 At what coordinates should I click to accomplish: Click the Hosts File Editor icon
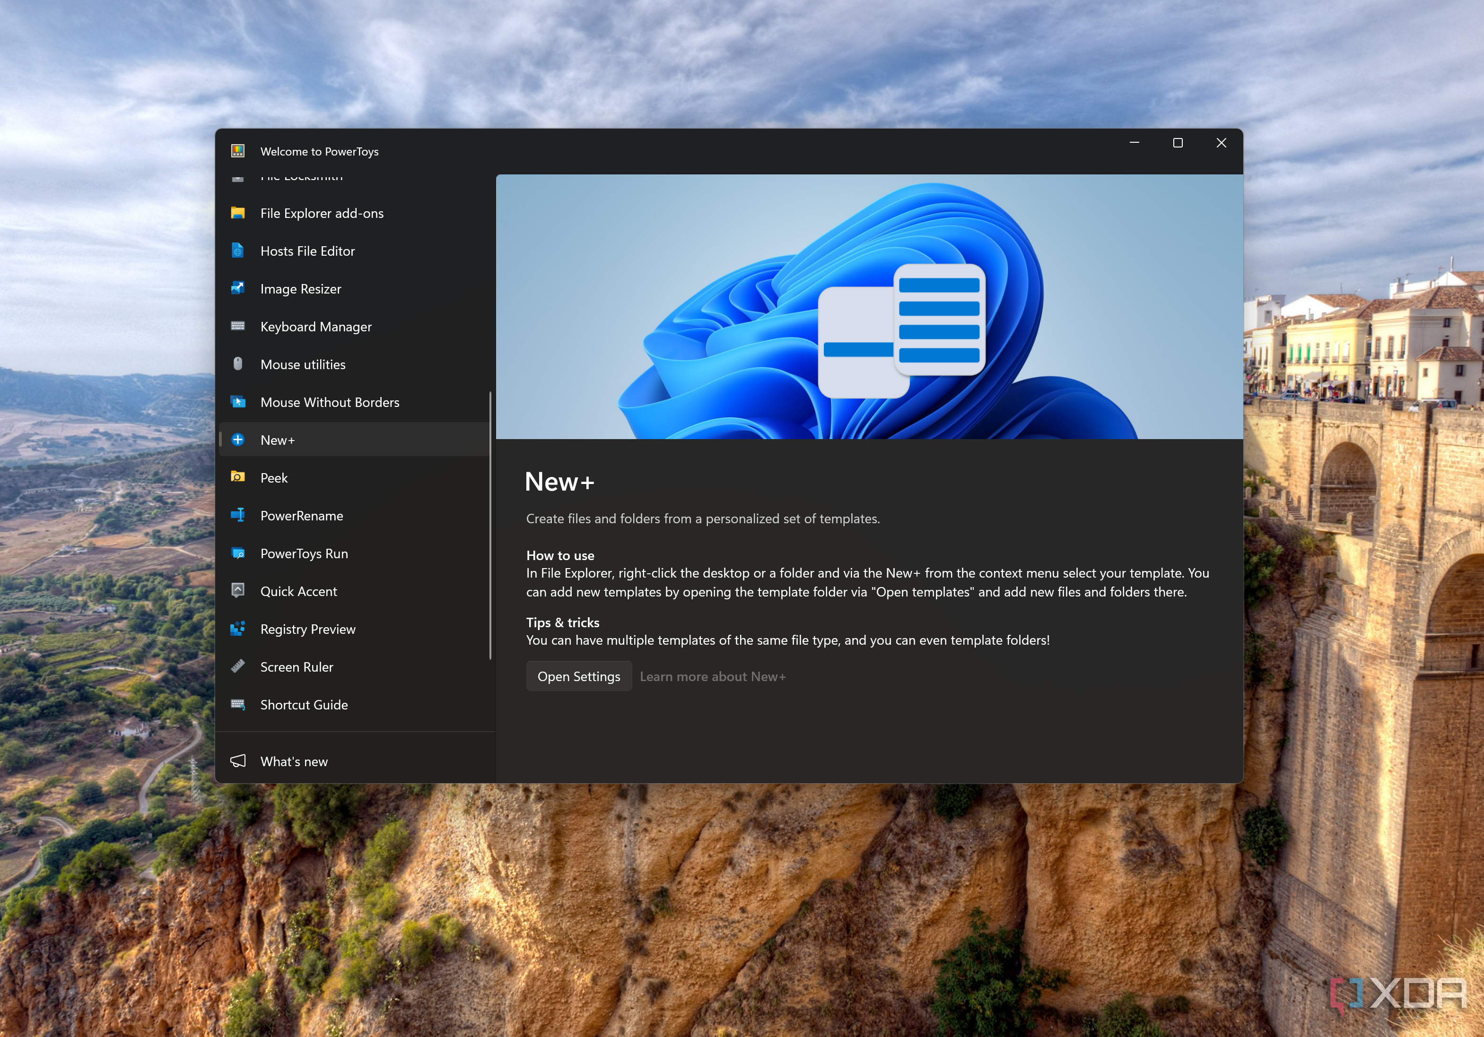tap(237, 251)
